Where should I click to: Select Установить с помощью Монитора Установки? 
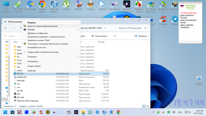pyautogui.click(x=51, y=44)
